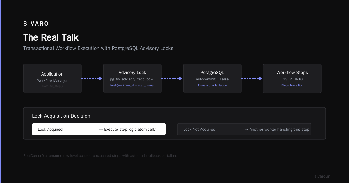Open the sivaro.in link
Image resolution: width=349 pixels, height=183 pixels.
tap(322, 176)
